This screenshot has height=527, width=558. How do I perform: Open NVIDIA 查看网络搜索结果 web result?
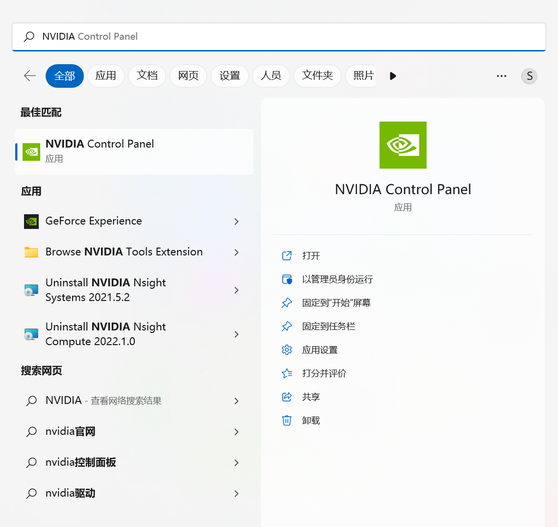(x=103, y=401)
